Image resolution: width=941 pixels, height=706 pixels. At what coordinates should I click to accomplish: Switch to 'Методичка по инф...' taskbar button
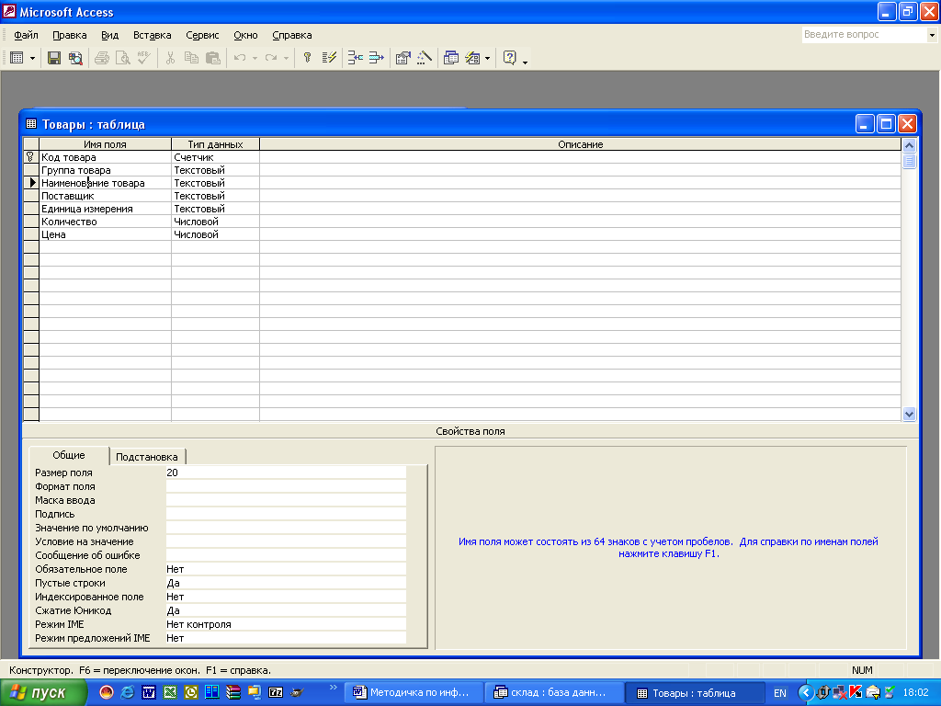[416, 693]
